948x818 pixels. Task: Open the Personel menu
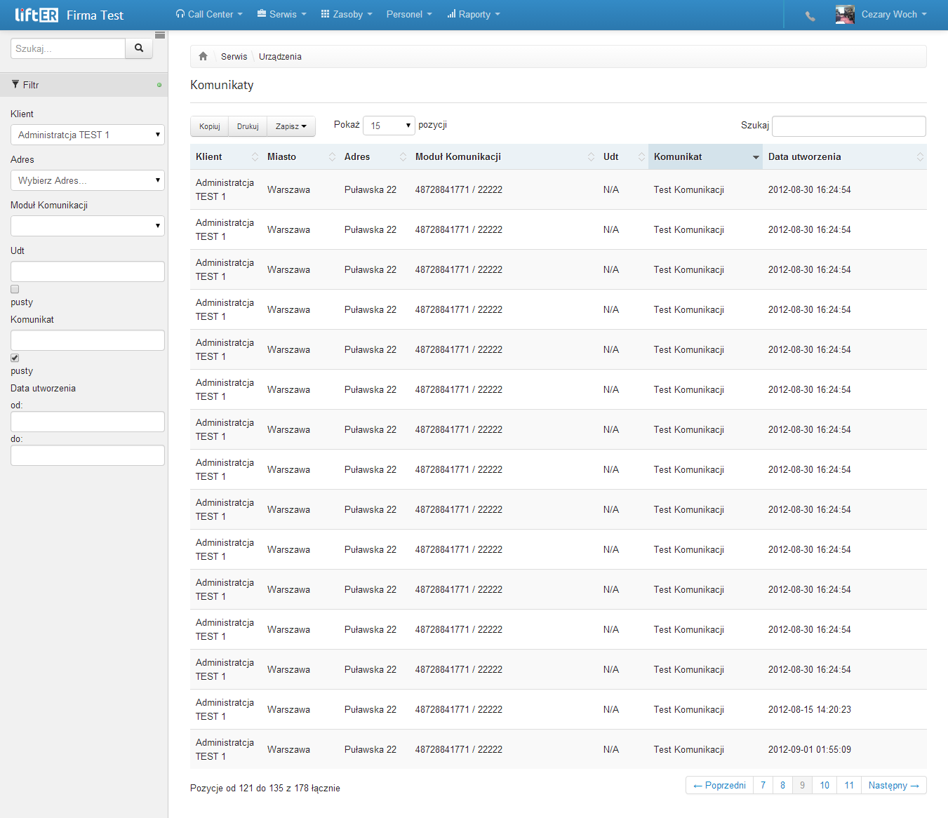tap(409, 14)
